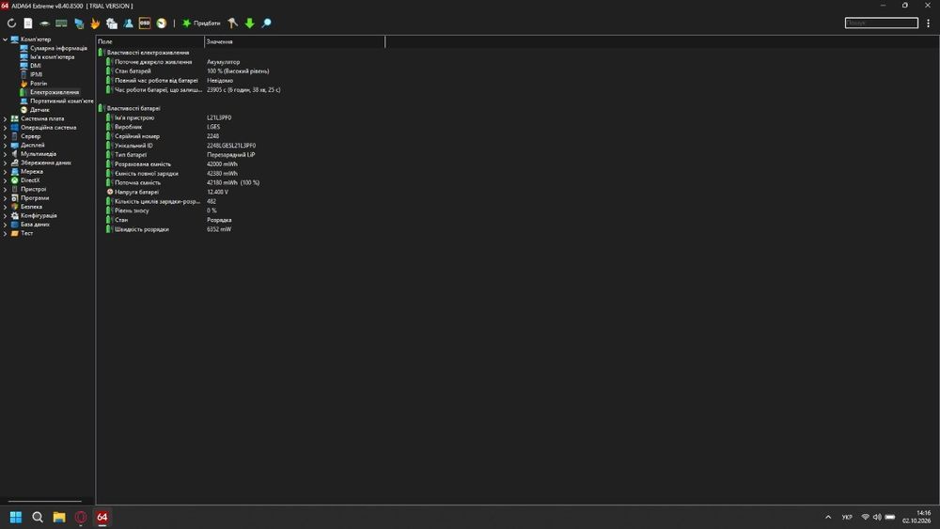
Task: Open taskbar Search magnifier
Action: point(38,517)
